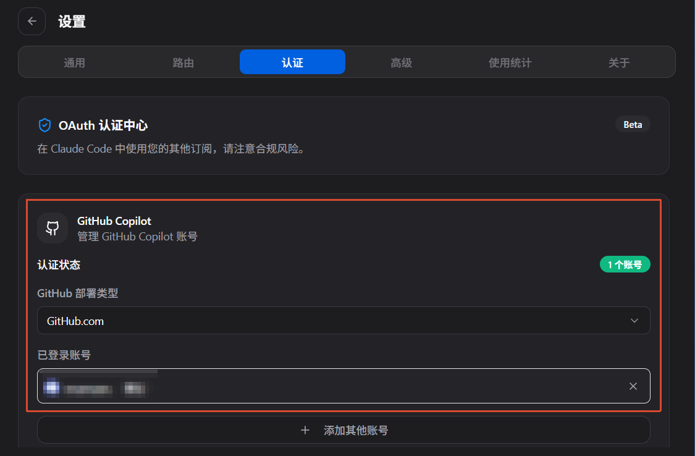Select the 认证 tab
This screenshot has height=456, width=695.
pyautogui.click(x=293, y=62)
